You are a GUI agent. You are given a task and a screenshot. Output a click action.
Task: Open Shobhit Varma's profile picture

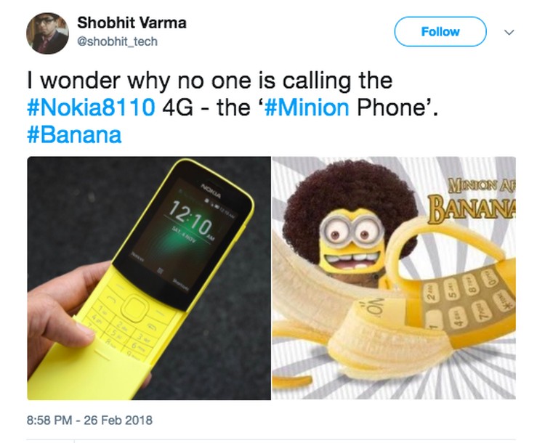pos(47,33)
